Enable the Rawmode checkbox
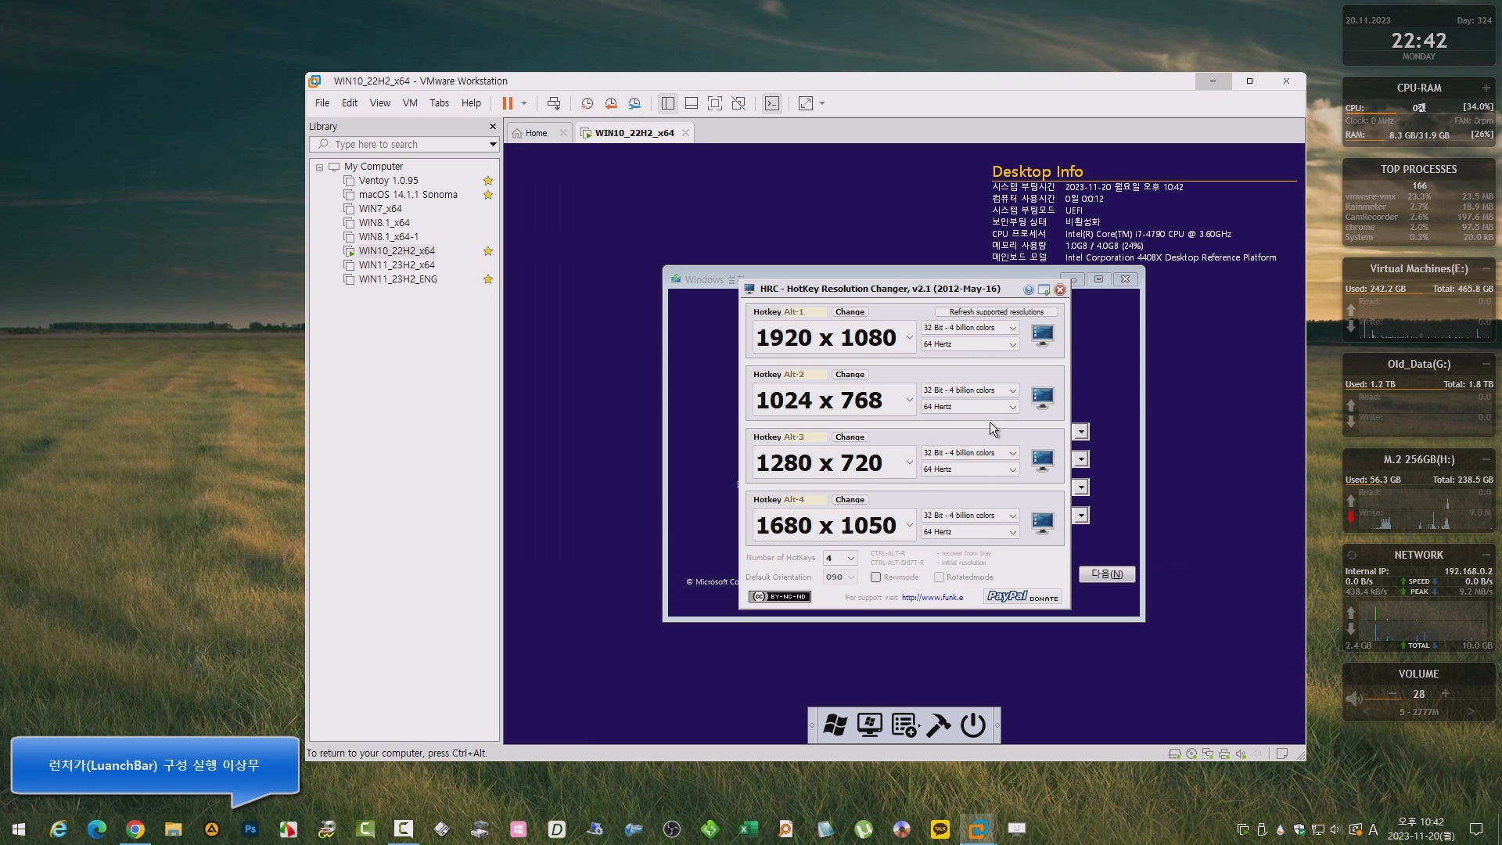This screenshot has height=845, width=1502. point(876,577)
